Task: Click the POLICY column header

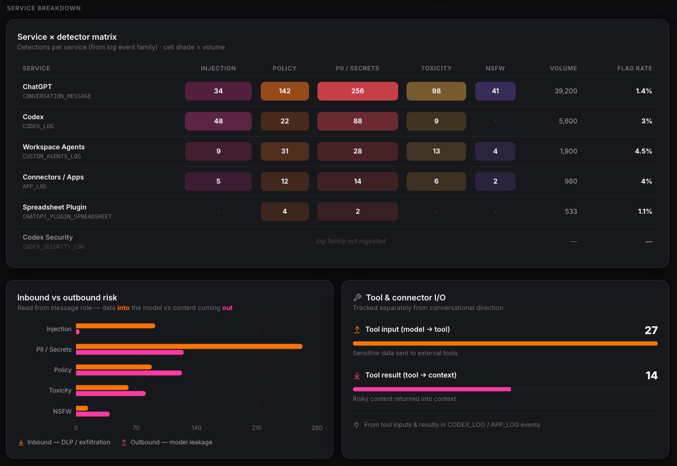Action: click(284, 68)
